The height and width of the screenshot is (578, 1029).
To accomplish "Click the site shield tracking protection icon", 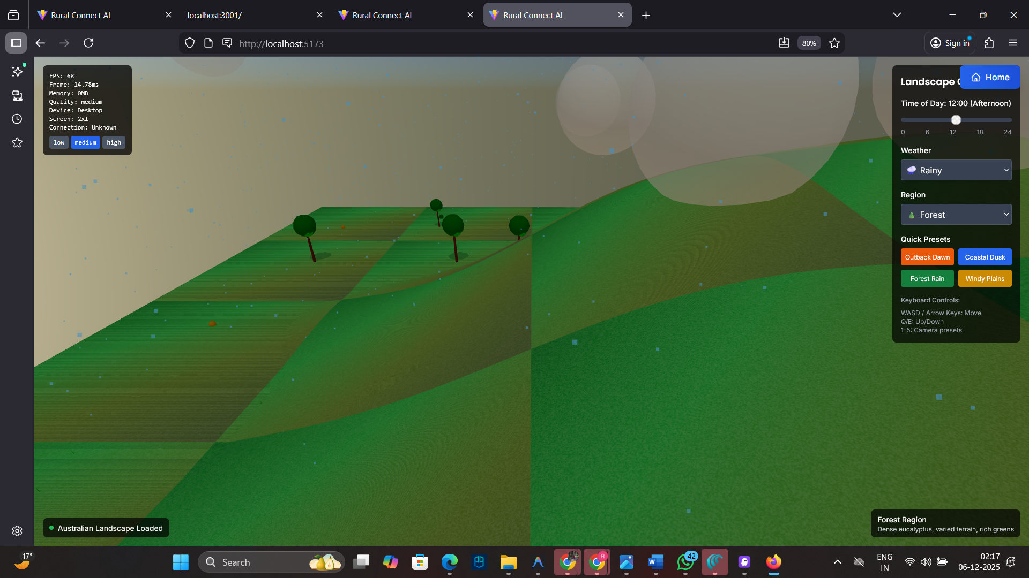I will (190, 43).
